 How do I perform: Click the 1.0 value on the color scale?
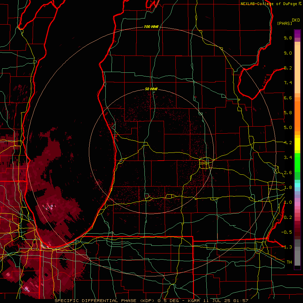pos(288,202)
